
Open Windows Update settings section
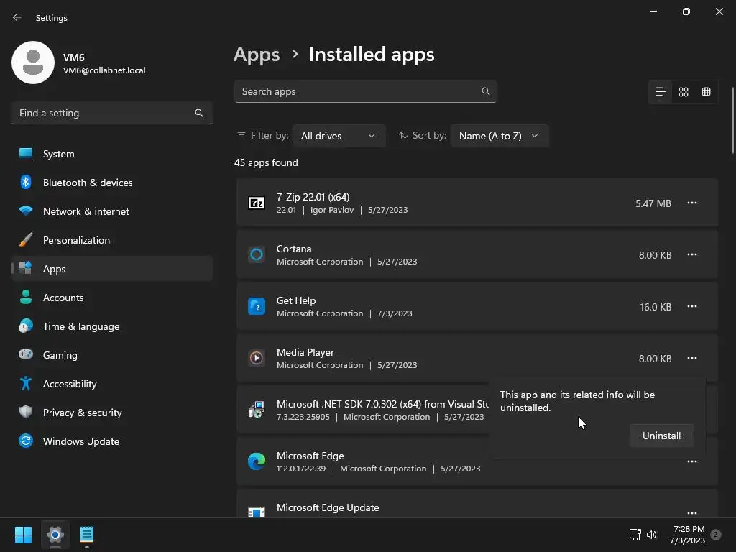(x=80, y=441)
